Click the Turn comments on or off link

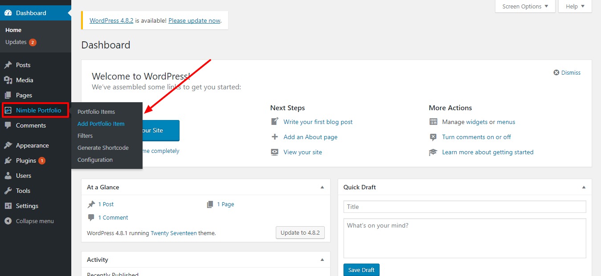(476, 137)
